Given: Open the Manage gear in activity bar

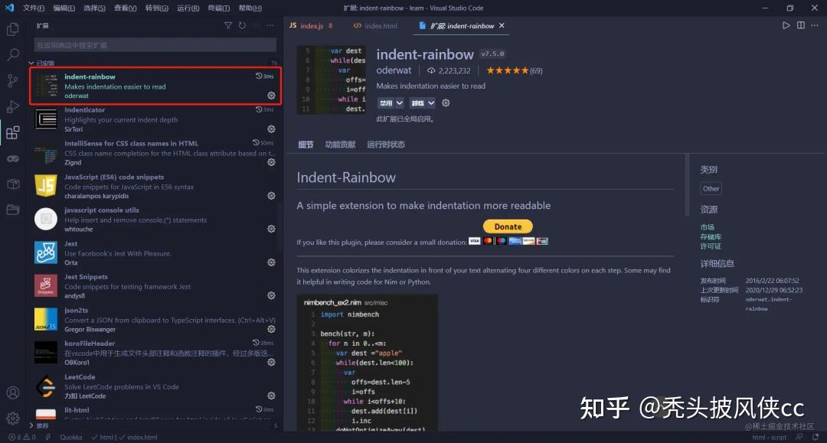Looking at the screenshot, I should (x=13, y=419).
